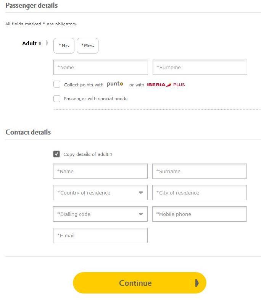Image resolution: width=261 pixels, height=300 pixels.
Task: Tick the Collect points checkbox
Action: (x=57, y=84)
